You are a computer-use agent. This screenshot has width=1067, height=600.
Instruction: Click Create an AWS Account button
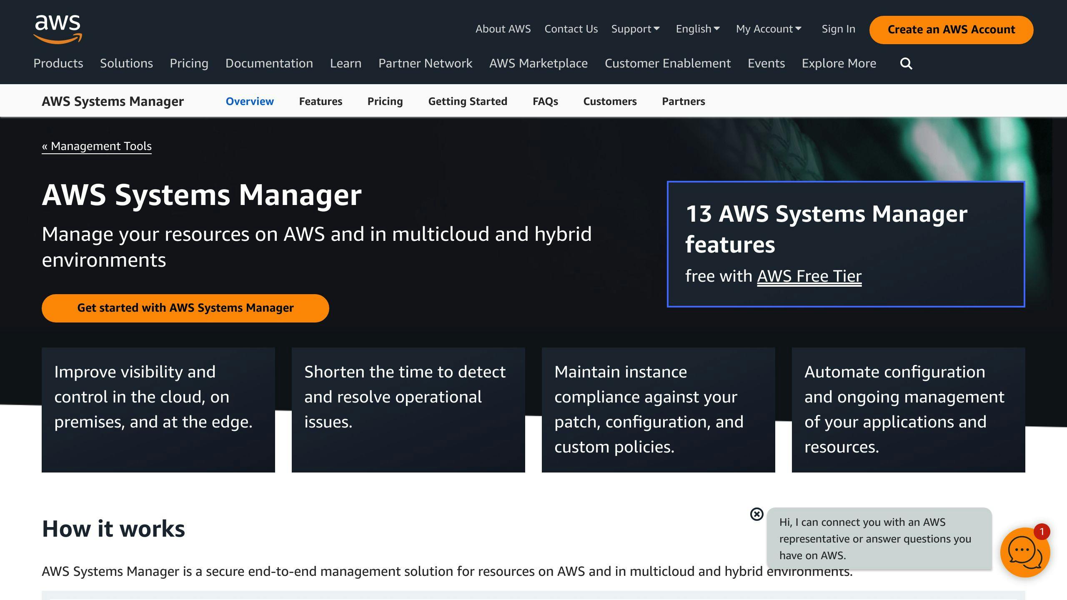(x=951, y=29)
